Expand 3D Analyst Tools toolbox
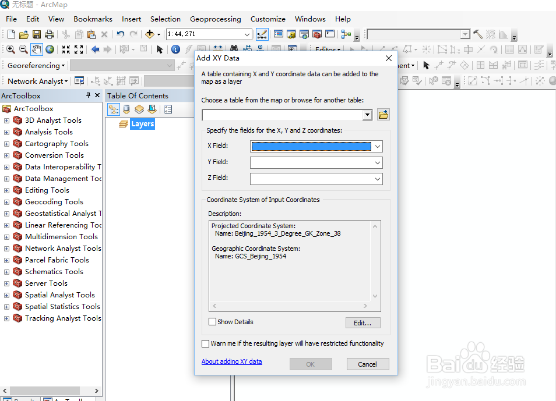 6,121
